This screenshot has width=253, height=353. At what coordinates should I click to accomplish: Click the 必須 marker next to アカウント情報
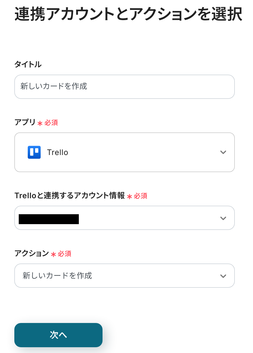[x=141, y=196]
